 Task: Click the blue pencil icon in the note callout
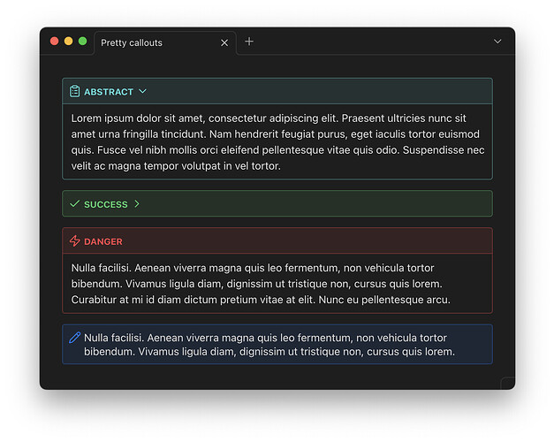click(x=75, y=337)
